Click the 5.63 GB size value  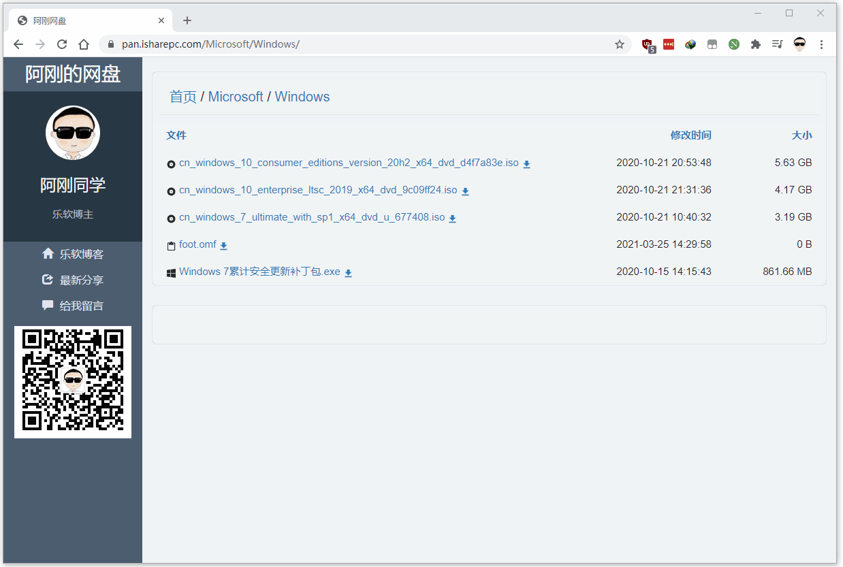793,163
